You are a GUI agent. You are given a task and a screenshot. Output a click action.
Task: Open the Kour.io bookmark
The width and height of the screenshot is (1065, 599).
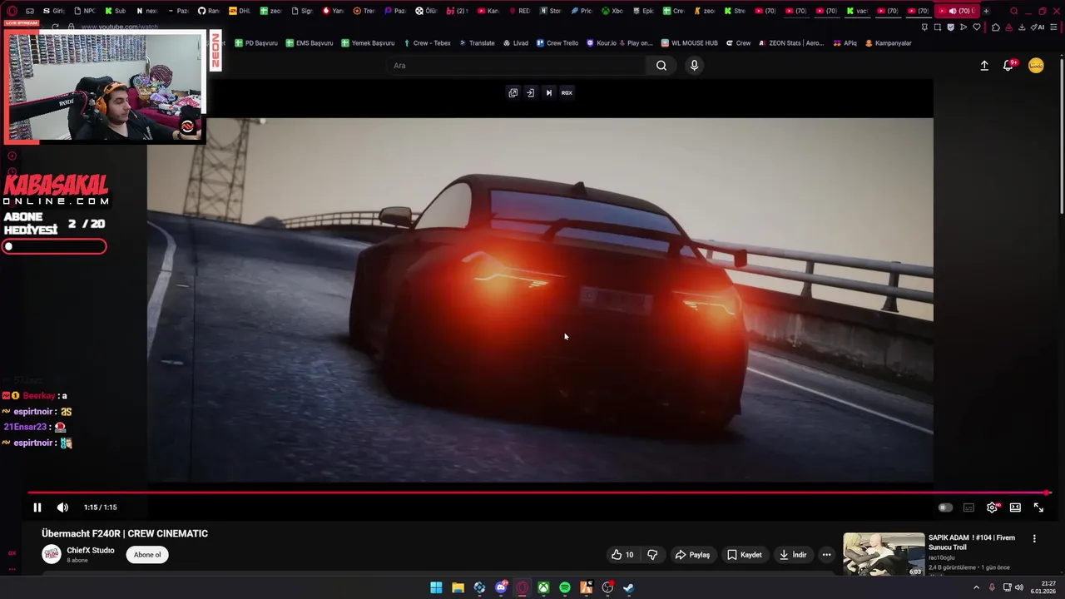620,43
